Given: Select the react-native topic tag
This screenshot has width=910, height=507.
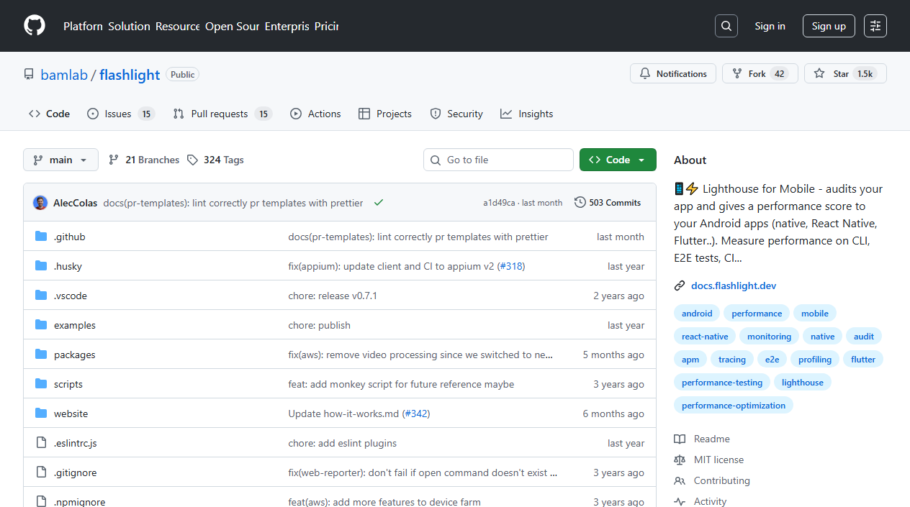Looking at the screenshot, I should coord(705,337).
